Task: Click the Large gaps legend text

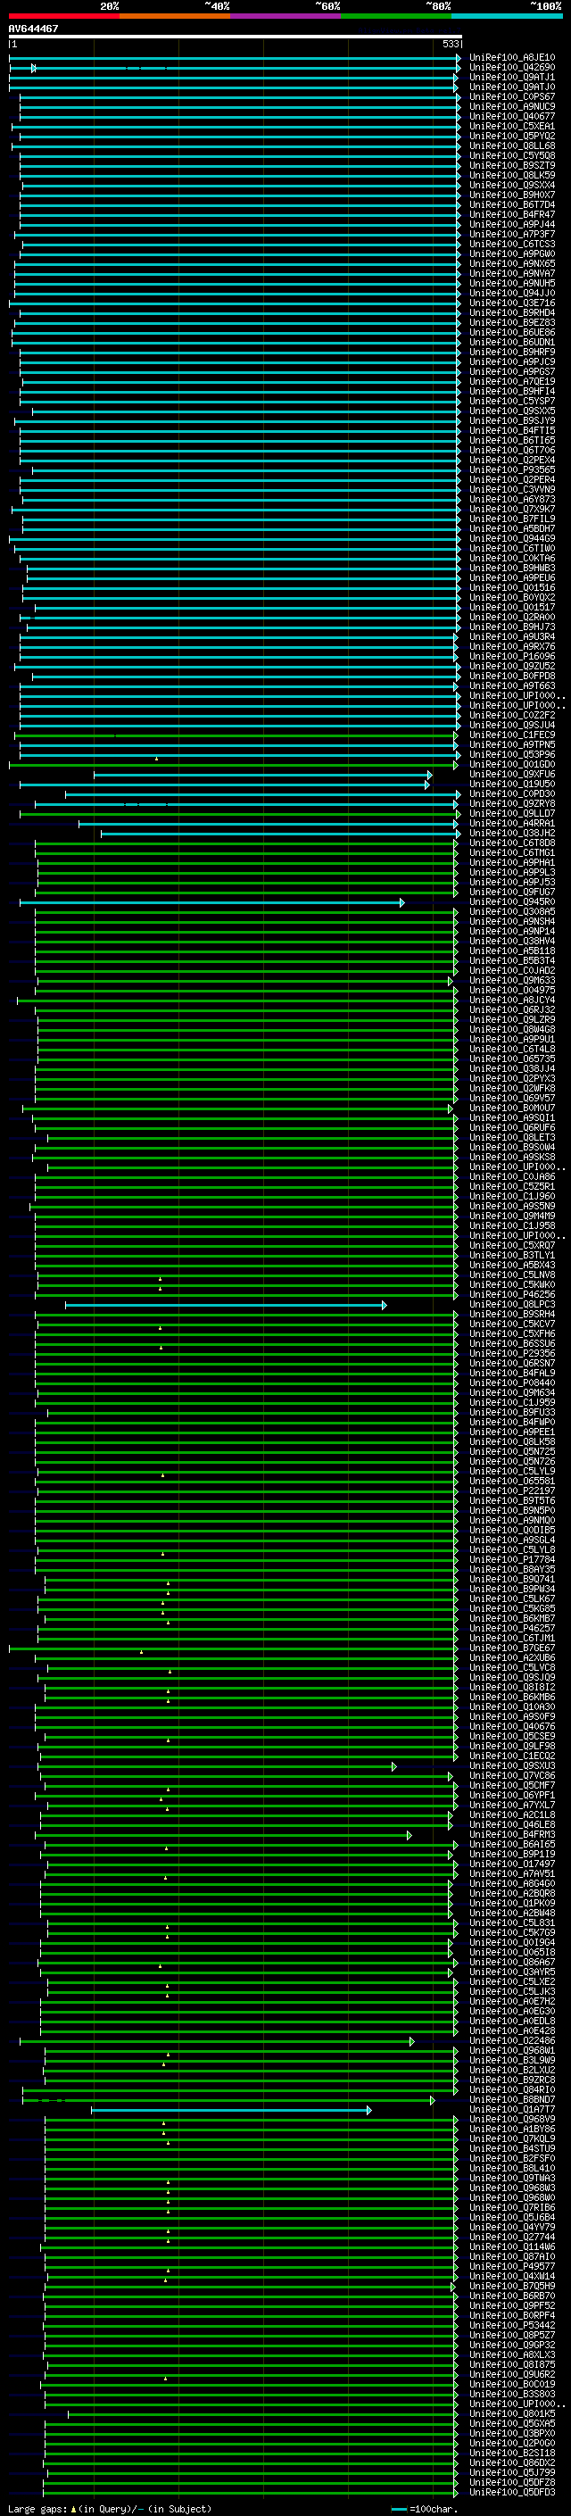Action: pos(110,2509)
